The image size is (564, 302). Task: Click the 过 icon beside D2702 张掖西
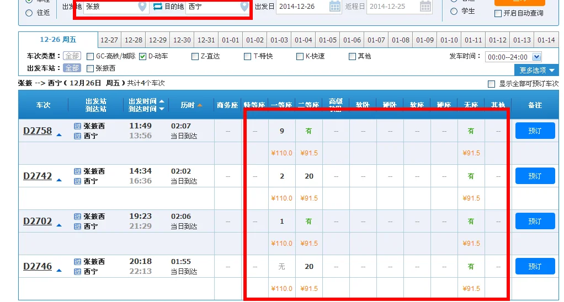point(77,217)
